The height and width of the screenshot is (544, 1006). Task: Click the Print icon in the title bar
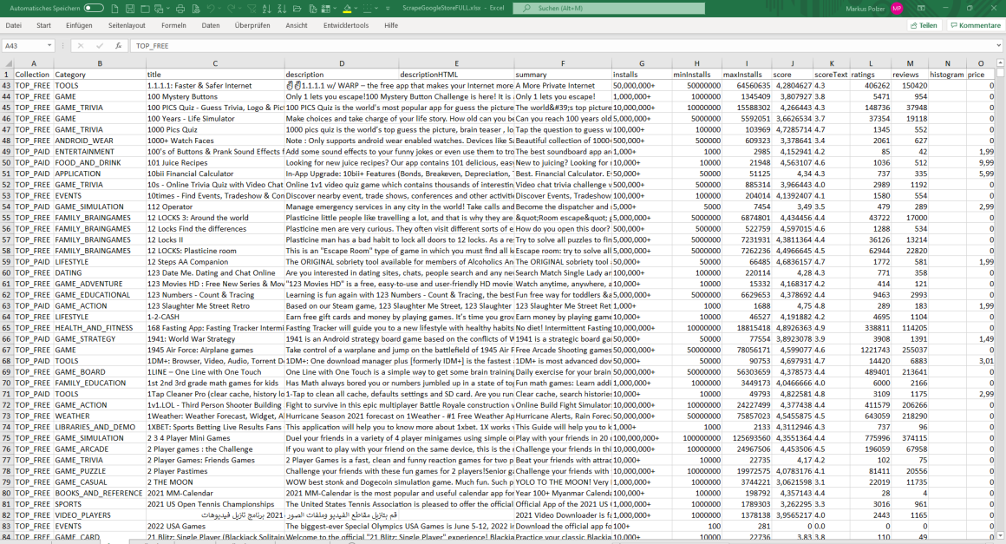(180, 9)
